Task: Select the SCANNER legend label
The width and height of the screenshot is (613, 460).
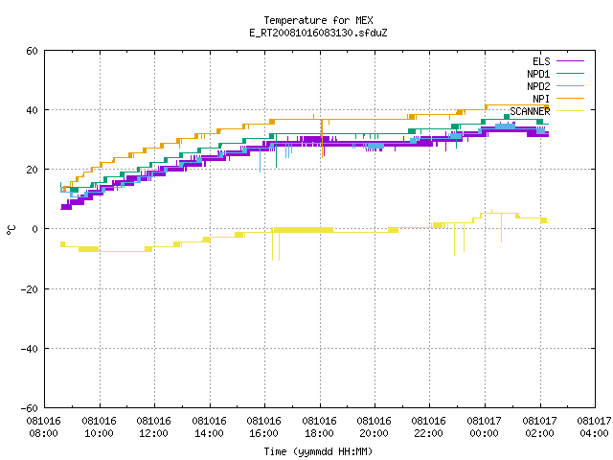Action: point(530,111)
